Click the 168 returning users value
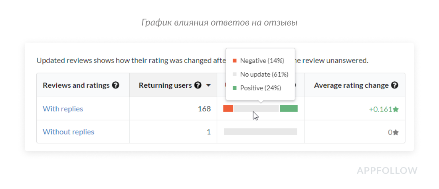The height and width of the screenshot is (189, 439). 204,109
